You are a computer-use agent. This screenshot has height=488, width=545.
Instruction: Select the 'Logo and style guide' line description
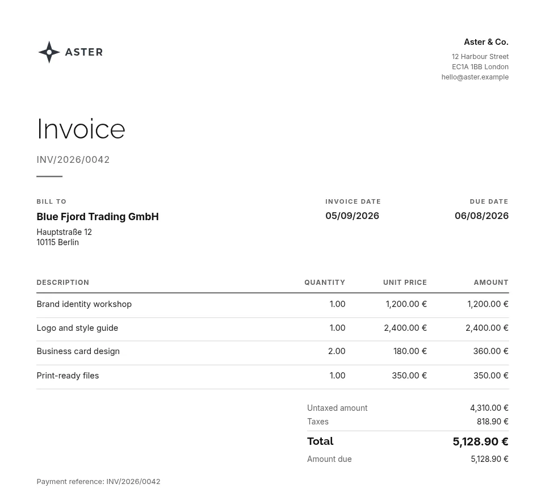coord(77,328)
